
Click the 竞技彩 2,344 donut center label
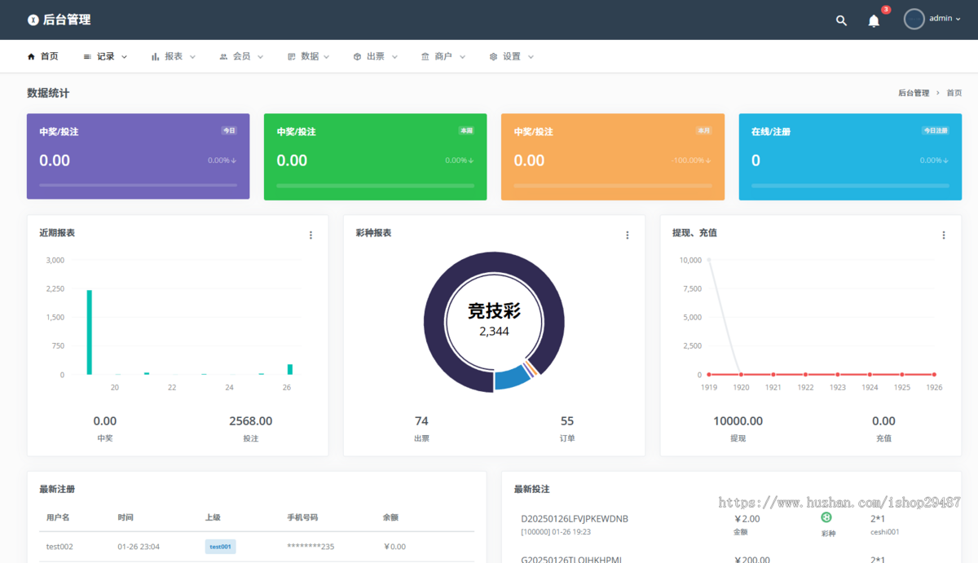[494, 319]
